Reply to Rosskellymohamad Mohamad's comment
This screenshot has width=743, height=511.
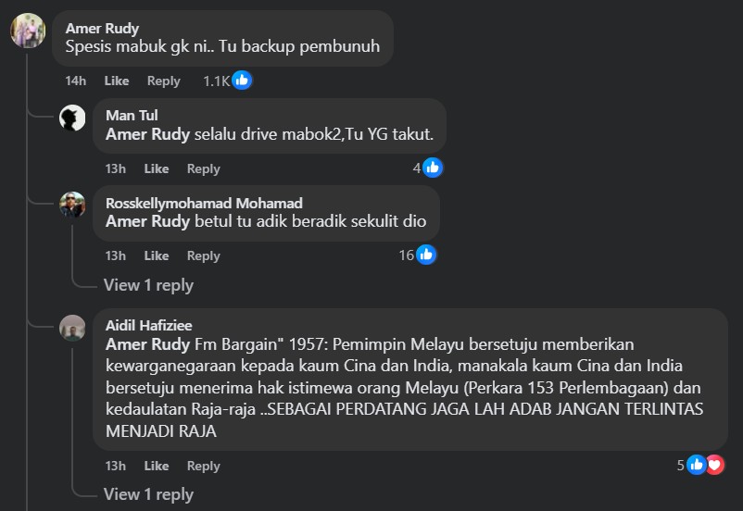[204, 255]
